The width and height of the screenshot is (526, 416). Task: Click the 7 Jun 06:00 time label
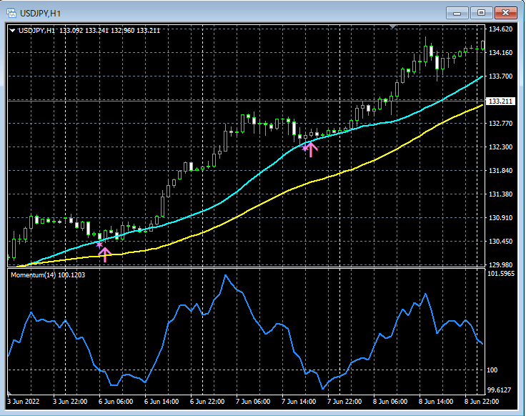pos(253,402)
